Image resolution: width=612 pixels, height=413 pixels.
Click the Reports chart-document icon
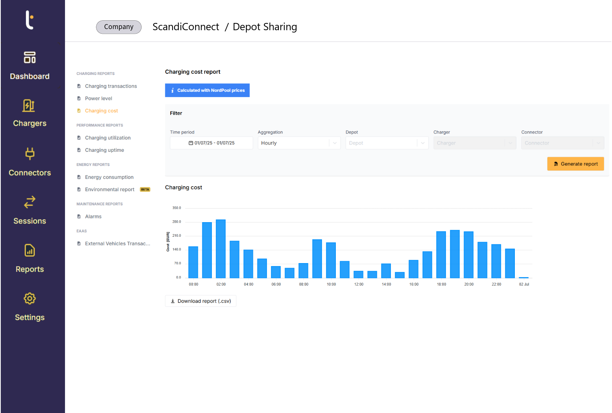(x=29, y=250)
